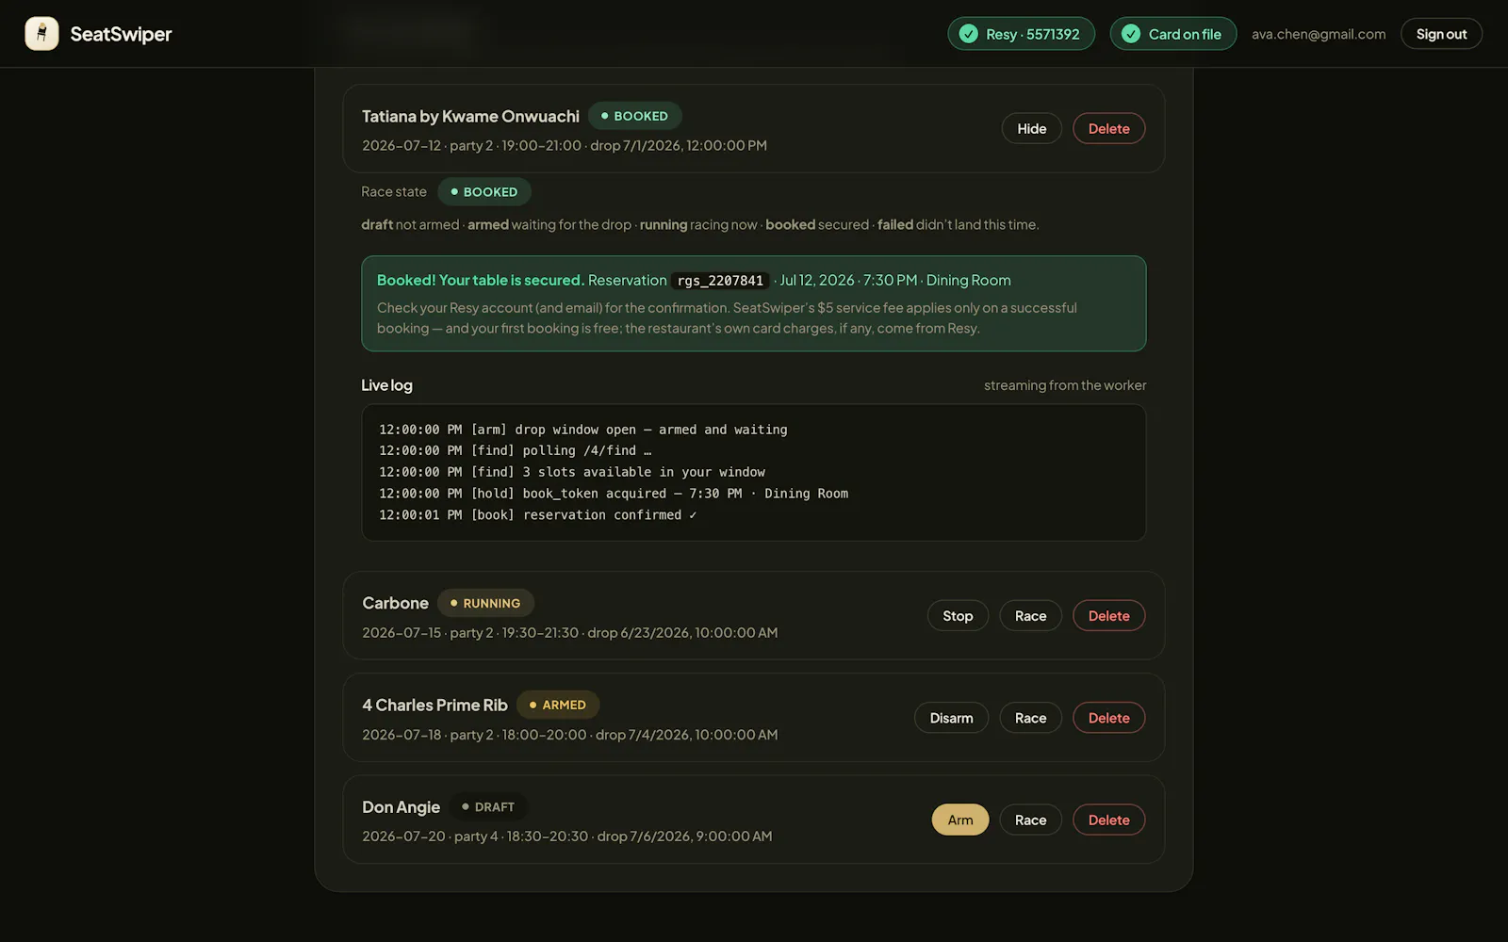This screenshot has height=942, width=1508.
Task: Arm the Don Angie task
Action: click(960, 820)
